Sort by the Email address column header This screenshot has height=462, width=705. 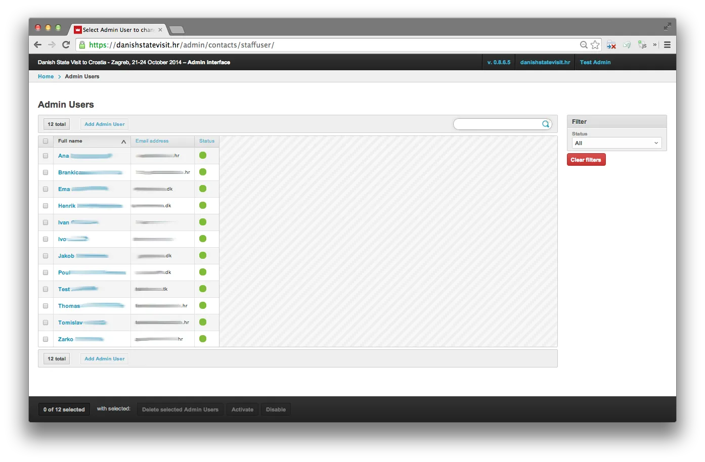click(x=152, y=141)
